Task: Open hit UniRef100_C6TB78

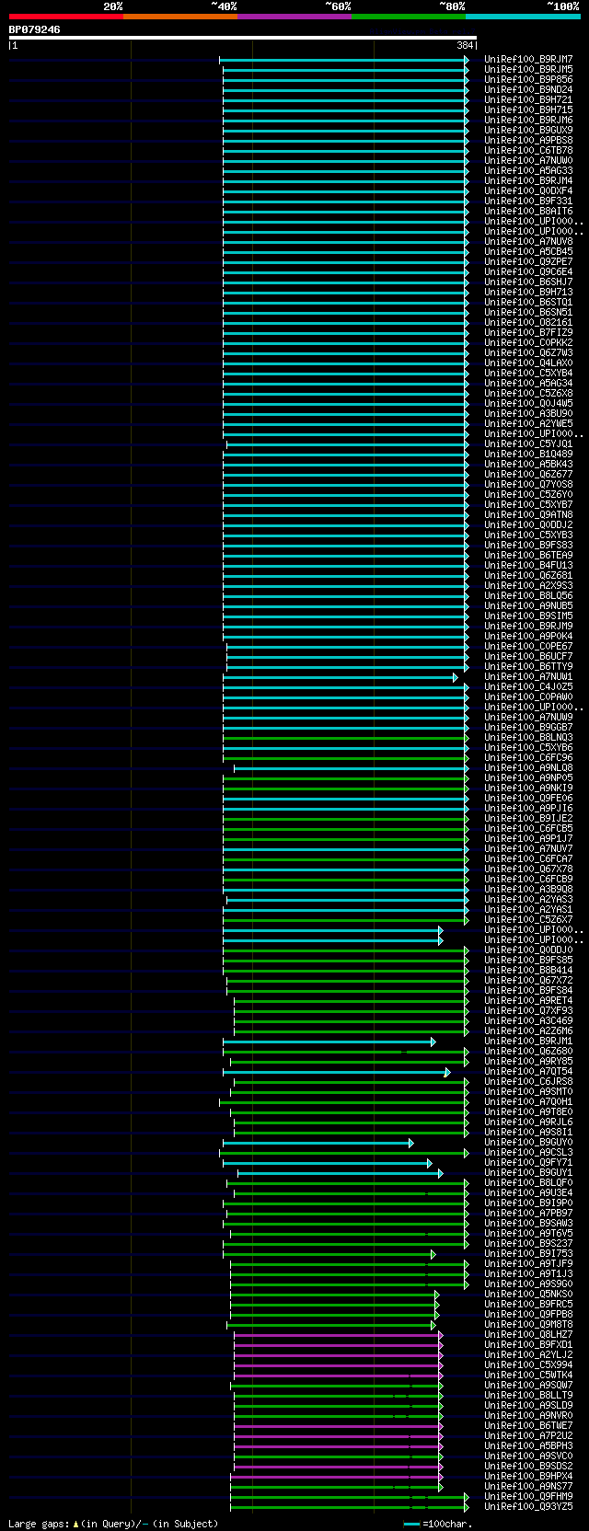Action: [528, 151]
